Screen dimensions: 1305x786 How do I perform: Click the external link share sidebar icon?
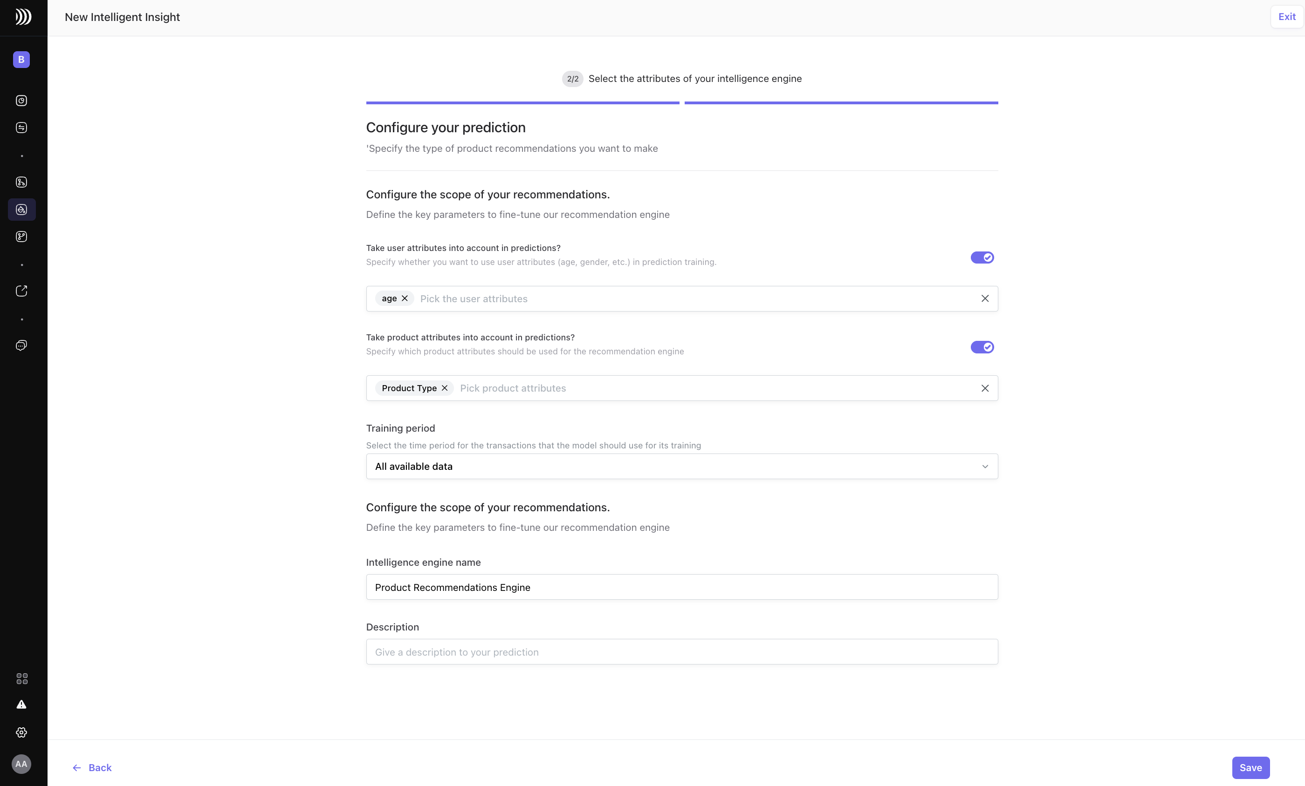(21, 291)
